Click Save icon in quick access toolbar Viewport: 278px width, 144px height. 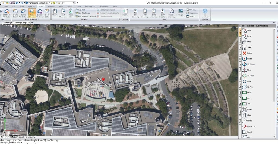pyautogui.click(x=11, y=3)
